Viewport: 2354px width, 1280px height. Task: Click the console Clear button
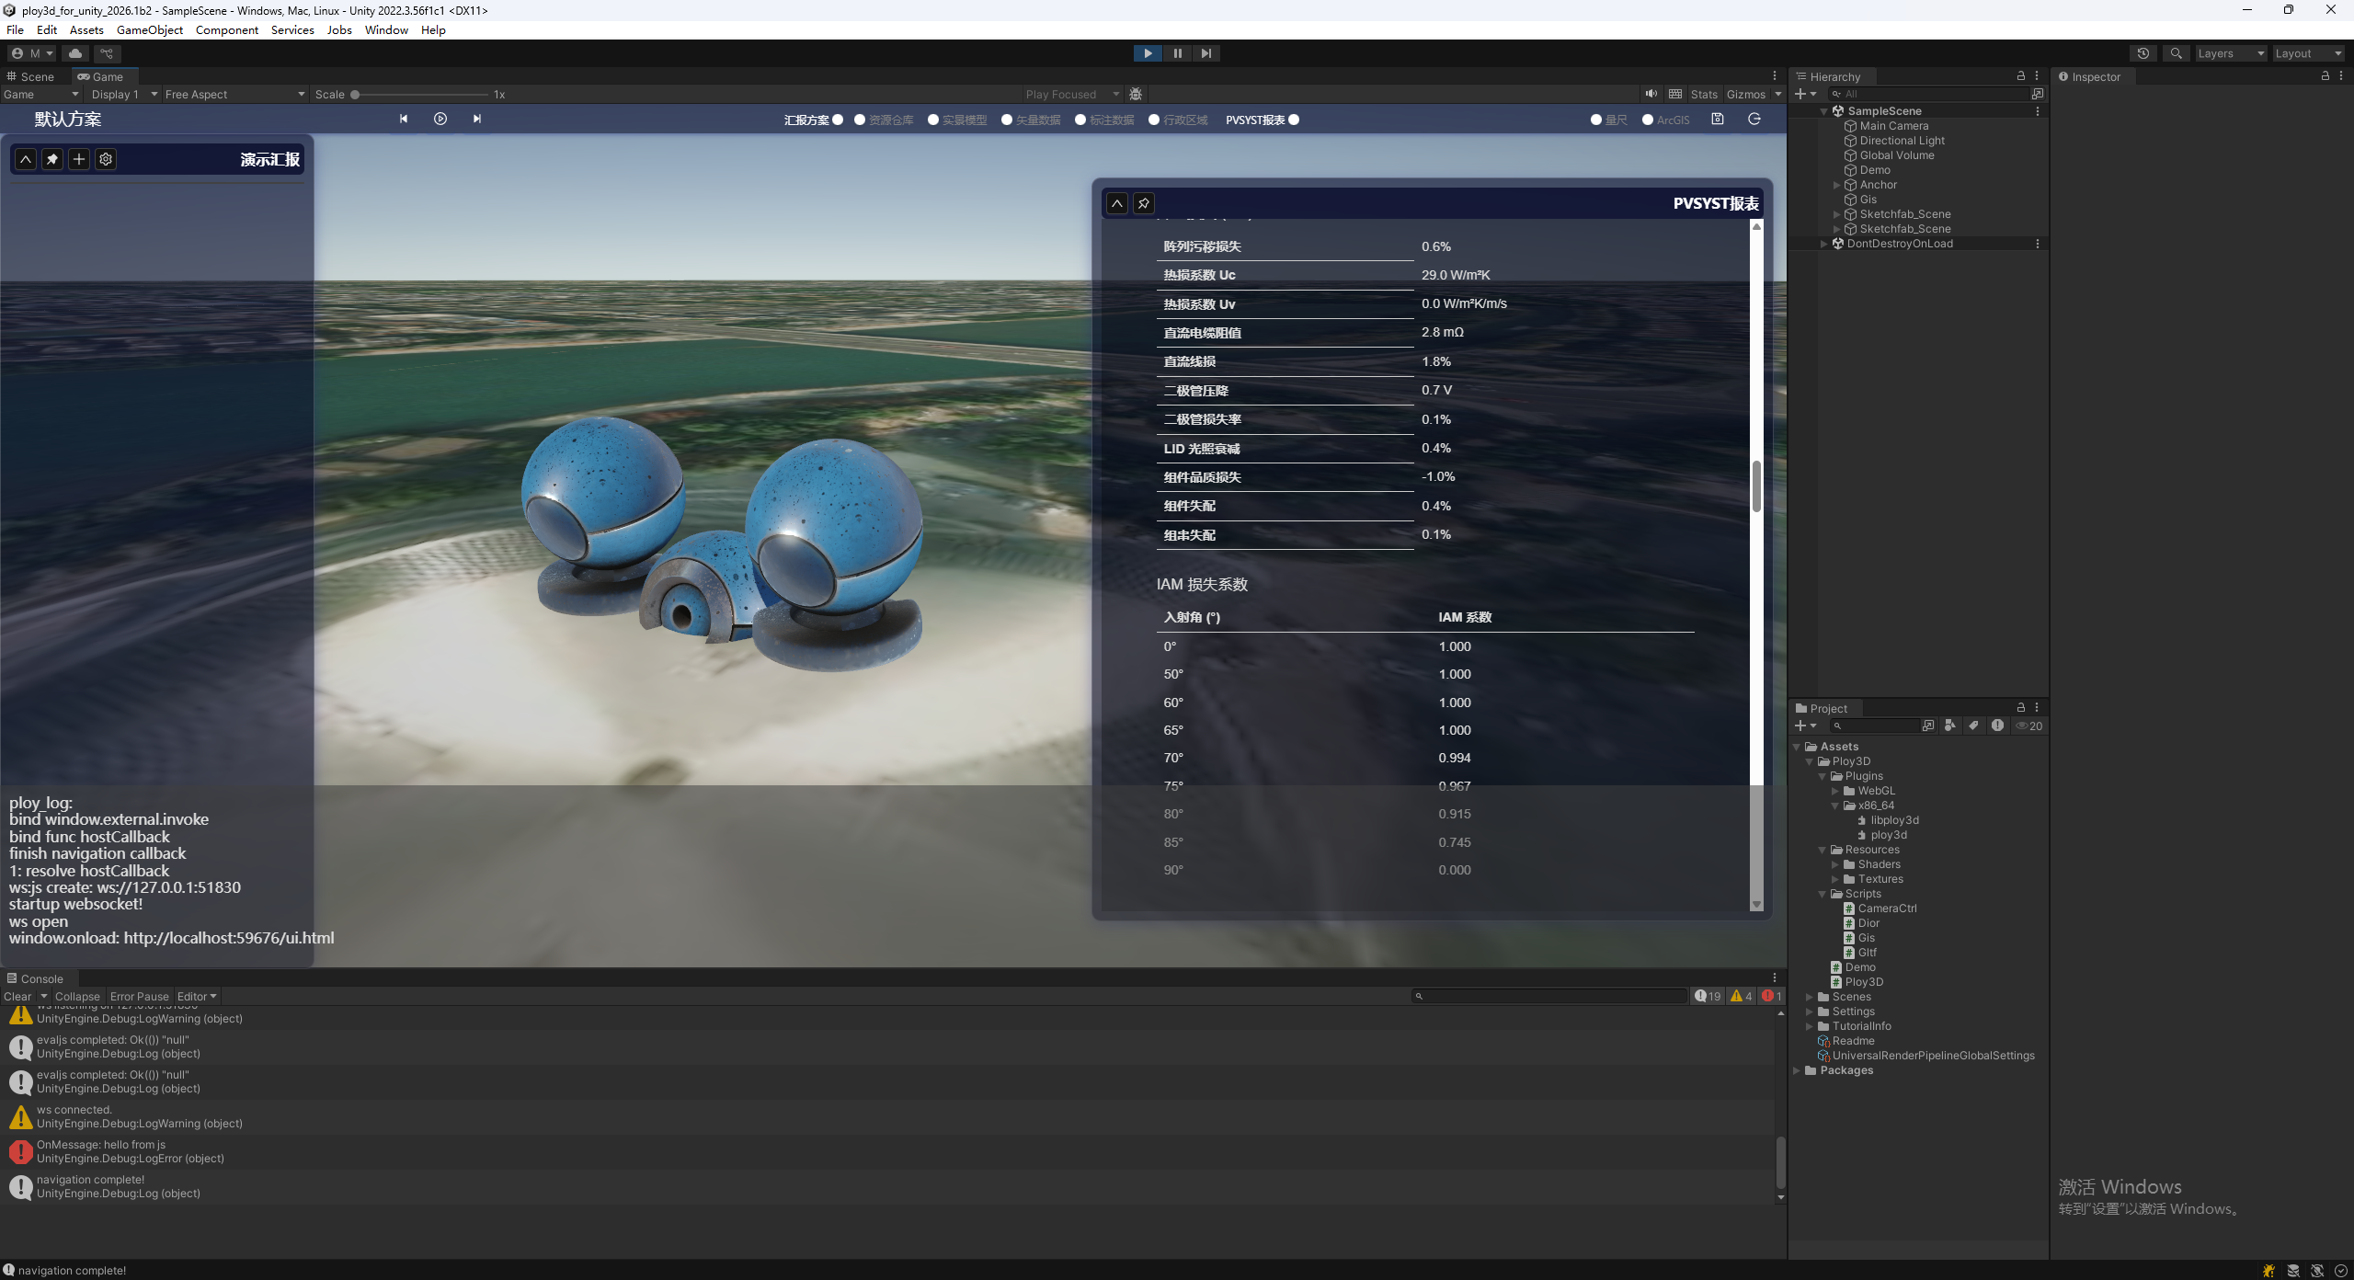(x=17, y=996)
